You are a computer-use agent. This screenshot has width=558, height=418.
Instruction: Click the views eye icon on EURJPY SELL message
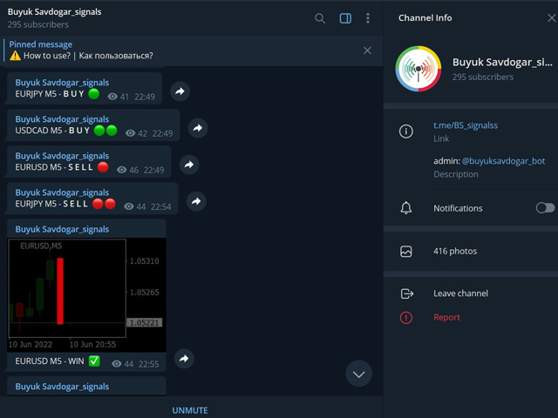[129, 206]
